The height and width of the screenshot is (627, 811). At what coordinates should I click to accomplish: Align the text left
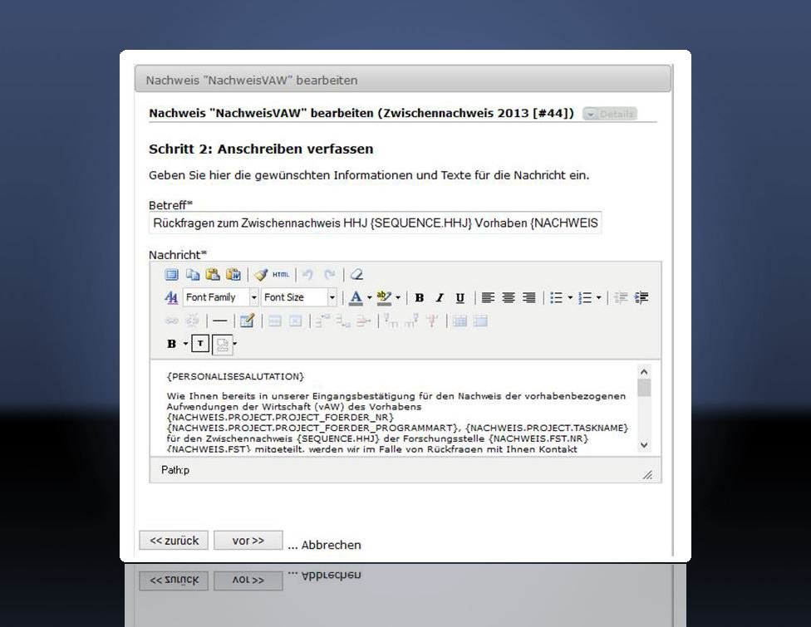point(488,298)
